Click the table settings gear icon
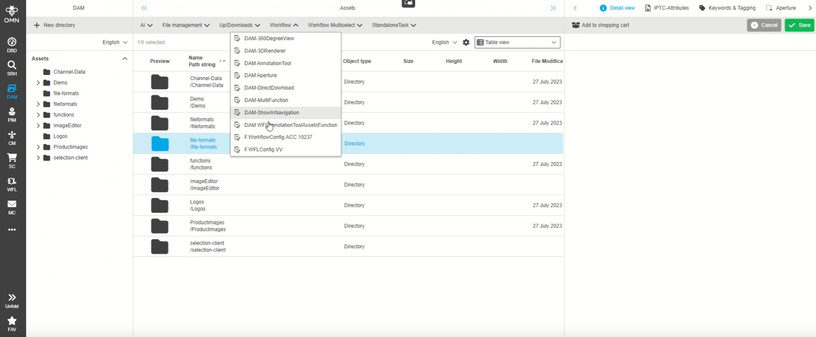Viewport: 816px width, 337px height. pyautogui.click(x=466, y=42)
